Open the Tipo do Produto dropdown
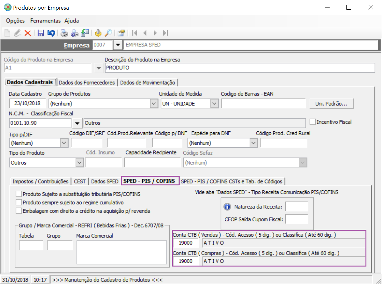This screenshot has width=382, height=284. point(80,163)
